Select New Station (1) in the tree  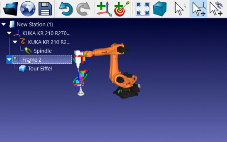[35, 24]
